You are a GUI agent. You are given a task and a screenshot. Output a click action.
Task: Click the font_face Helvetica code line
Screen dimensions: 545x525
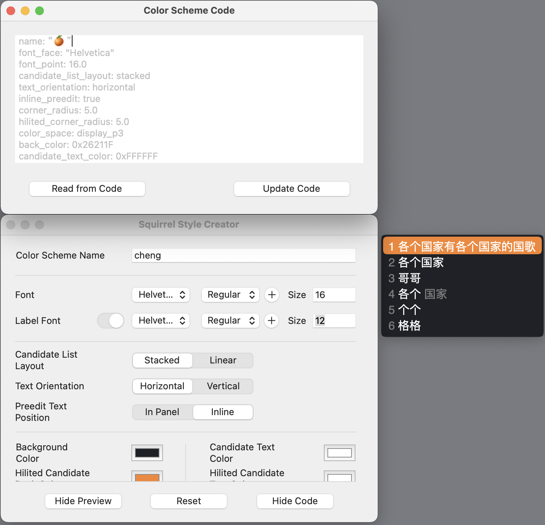[66, 53]
